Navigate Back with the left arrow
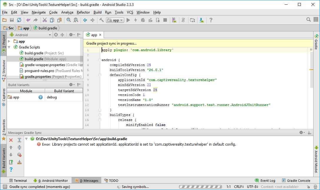Screen dimensions: 320x190 (x=85, y=20)
